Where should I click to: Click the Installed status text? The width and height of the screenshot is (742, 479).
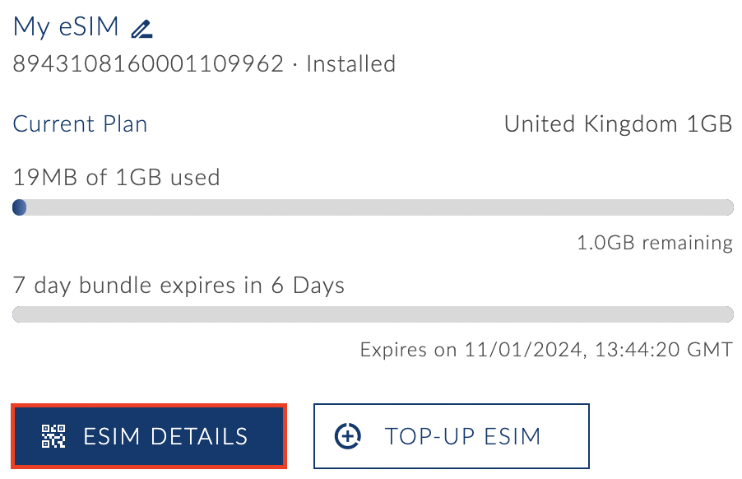click(x=350, y=63)
